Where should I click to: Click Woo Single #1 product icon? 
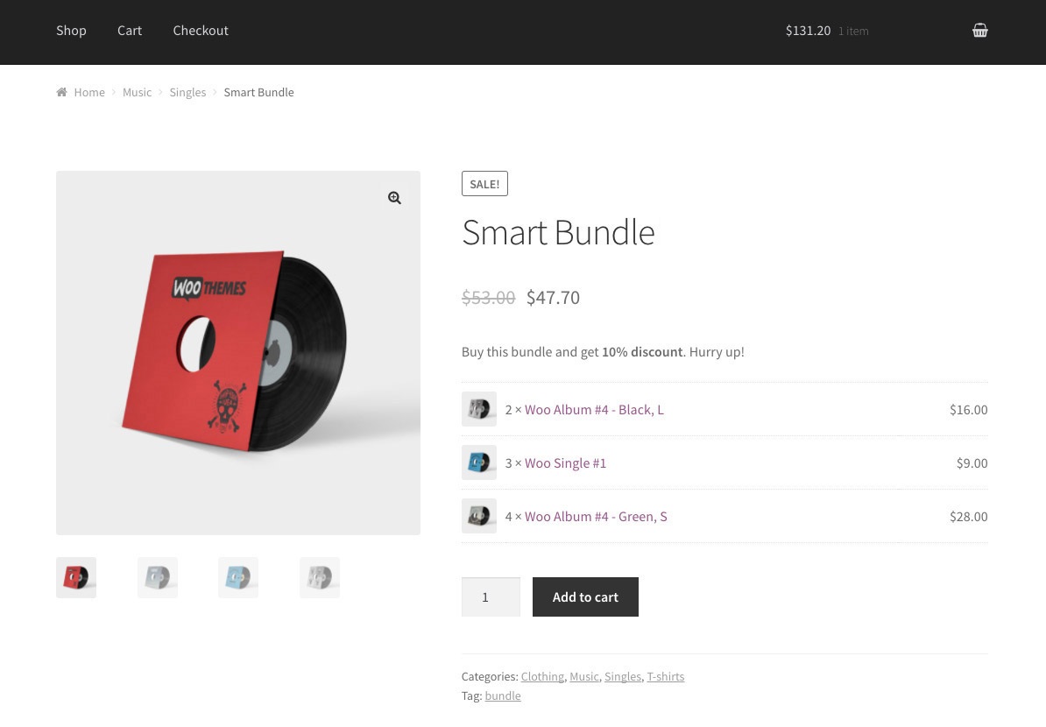(479, 462)
